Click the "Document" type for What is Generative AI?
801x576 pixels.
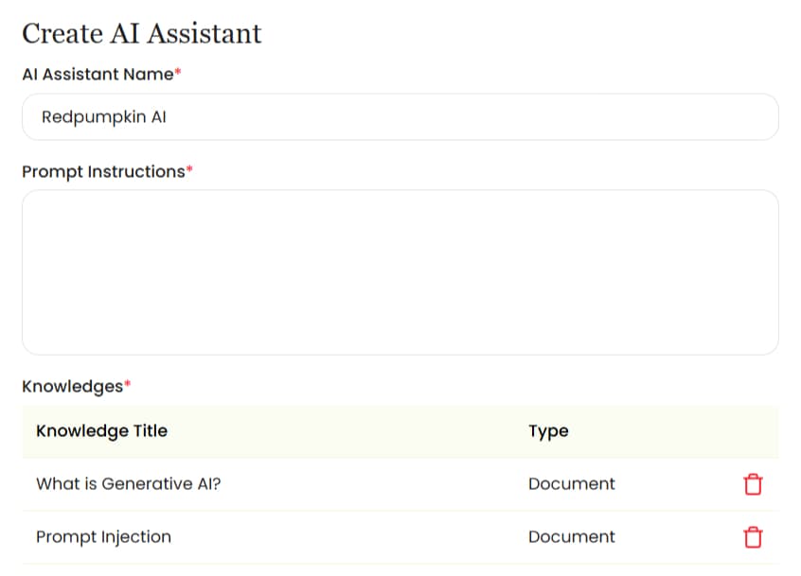572,483
